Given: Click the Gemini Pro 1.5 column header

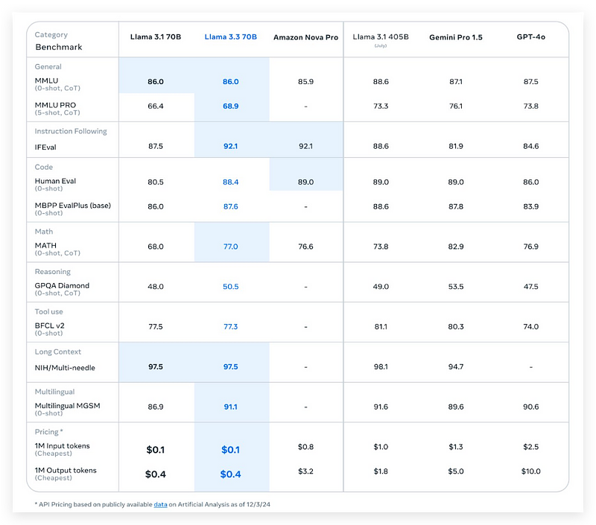Looking at the screenshot, I should 456,36.
